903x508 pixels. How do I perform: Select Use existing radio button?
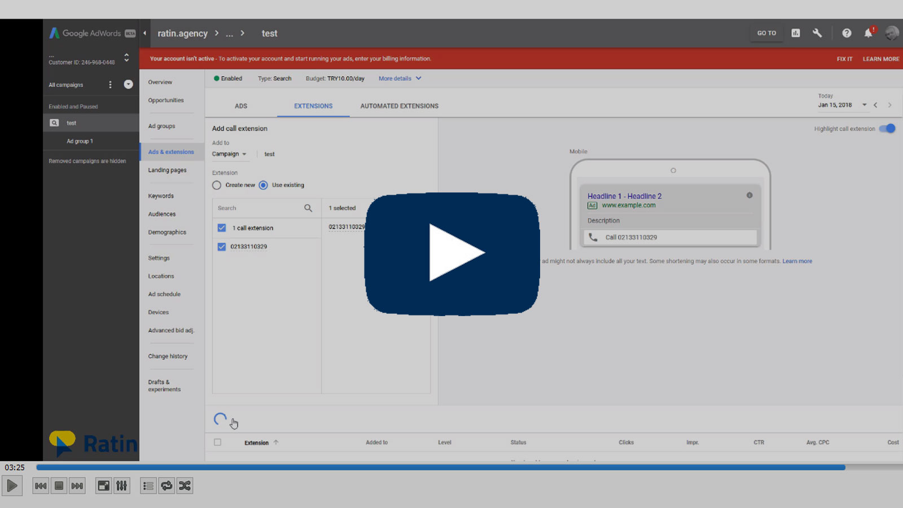point(263,185)
